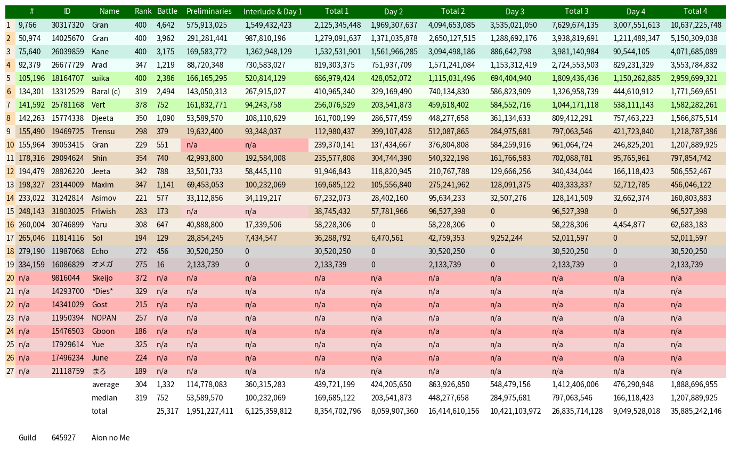Click the name cell "NOPAN"
Image resolution: width=731 pixels, height=450 pixels.
point(104,318)
